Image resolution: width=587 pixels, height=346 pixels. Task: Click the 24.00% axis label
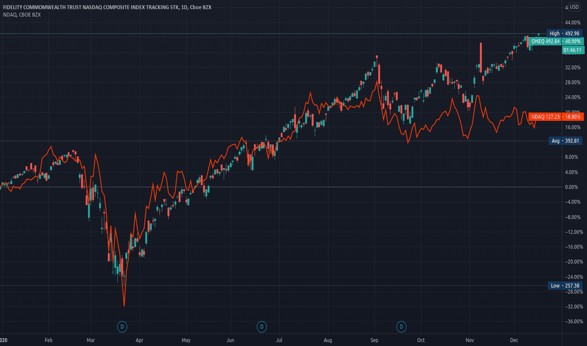pos(573,98)
